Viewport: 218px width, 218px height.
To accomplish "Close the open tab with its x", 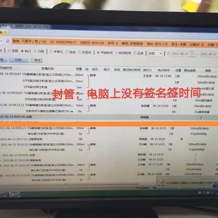I will point(5,32).
